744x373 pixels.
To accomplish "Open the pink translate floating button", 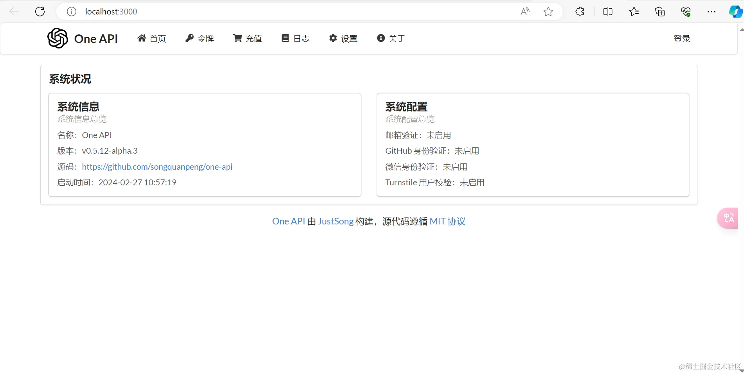I will [728, 218].
